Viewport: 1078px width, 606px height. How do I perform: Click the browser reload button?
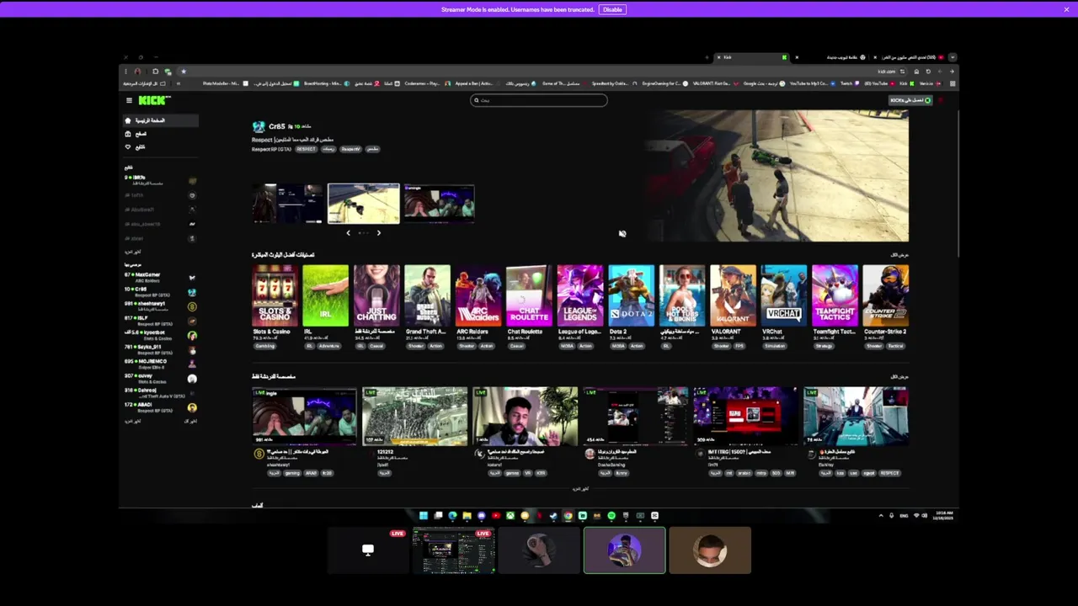[x=928, y=72]
